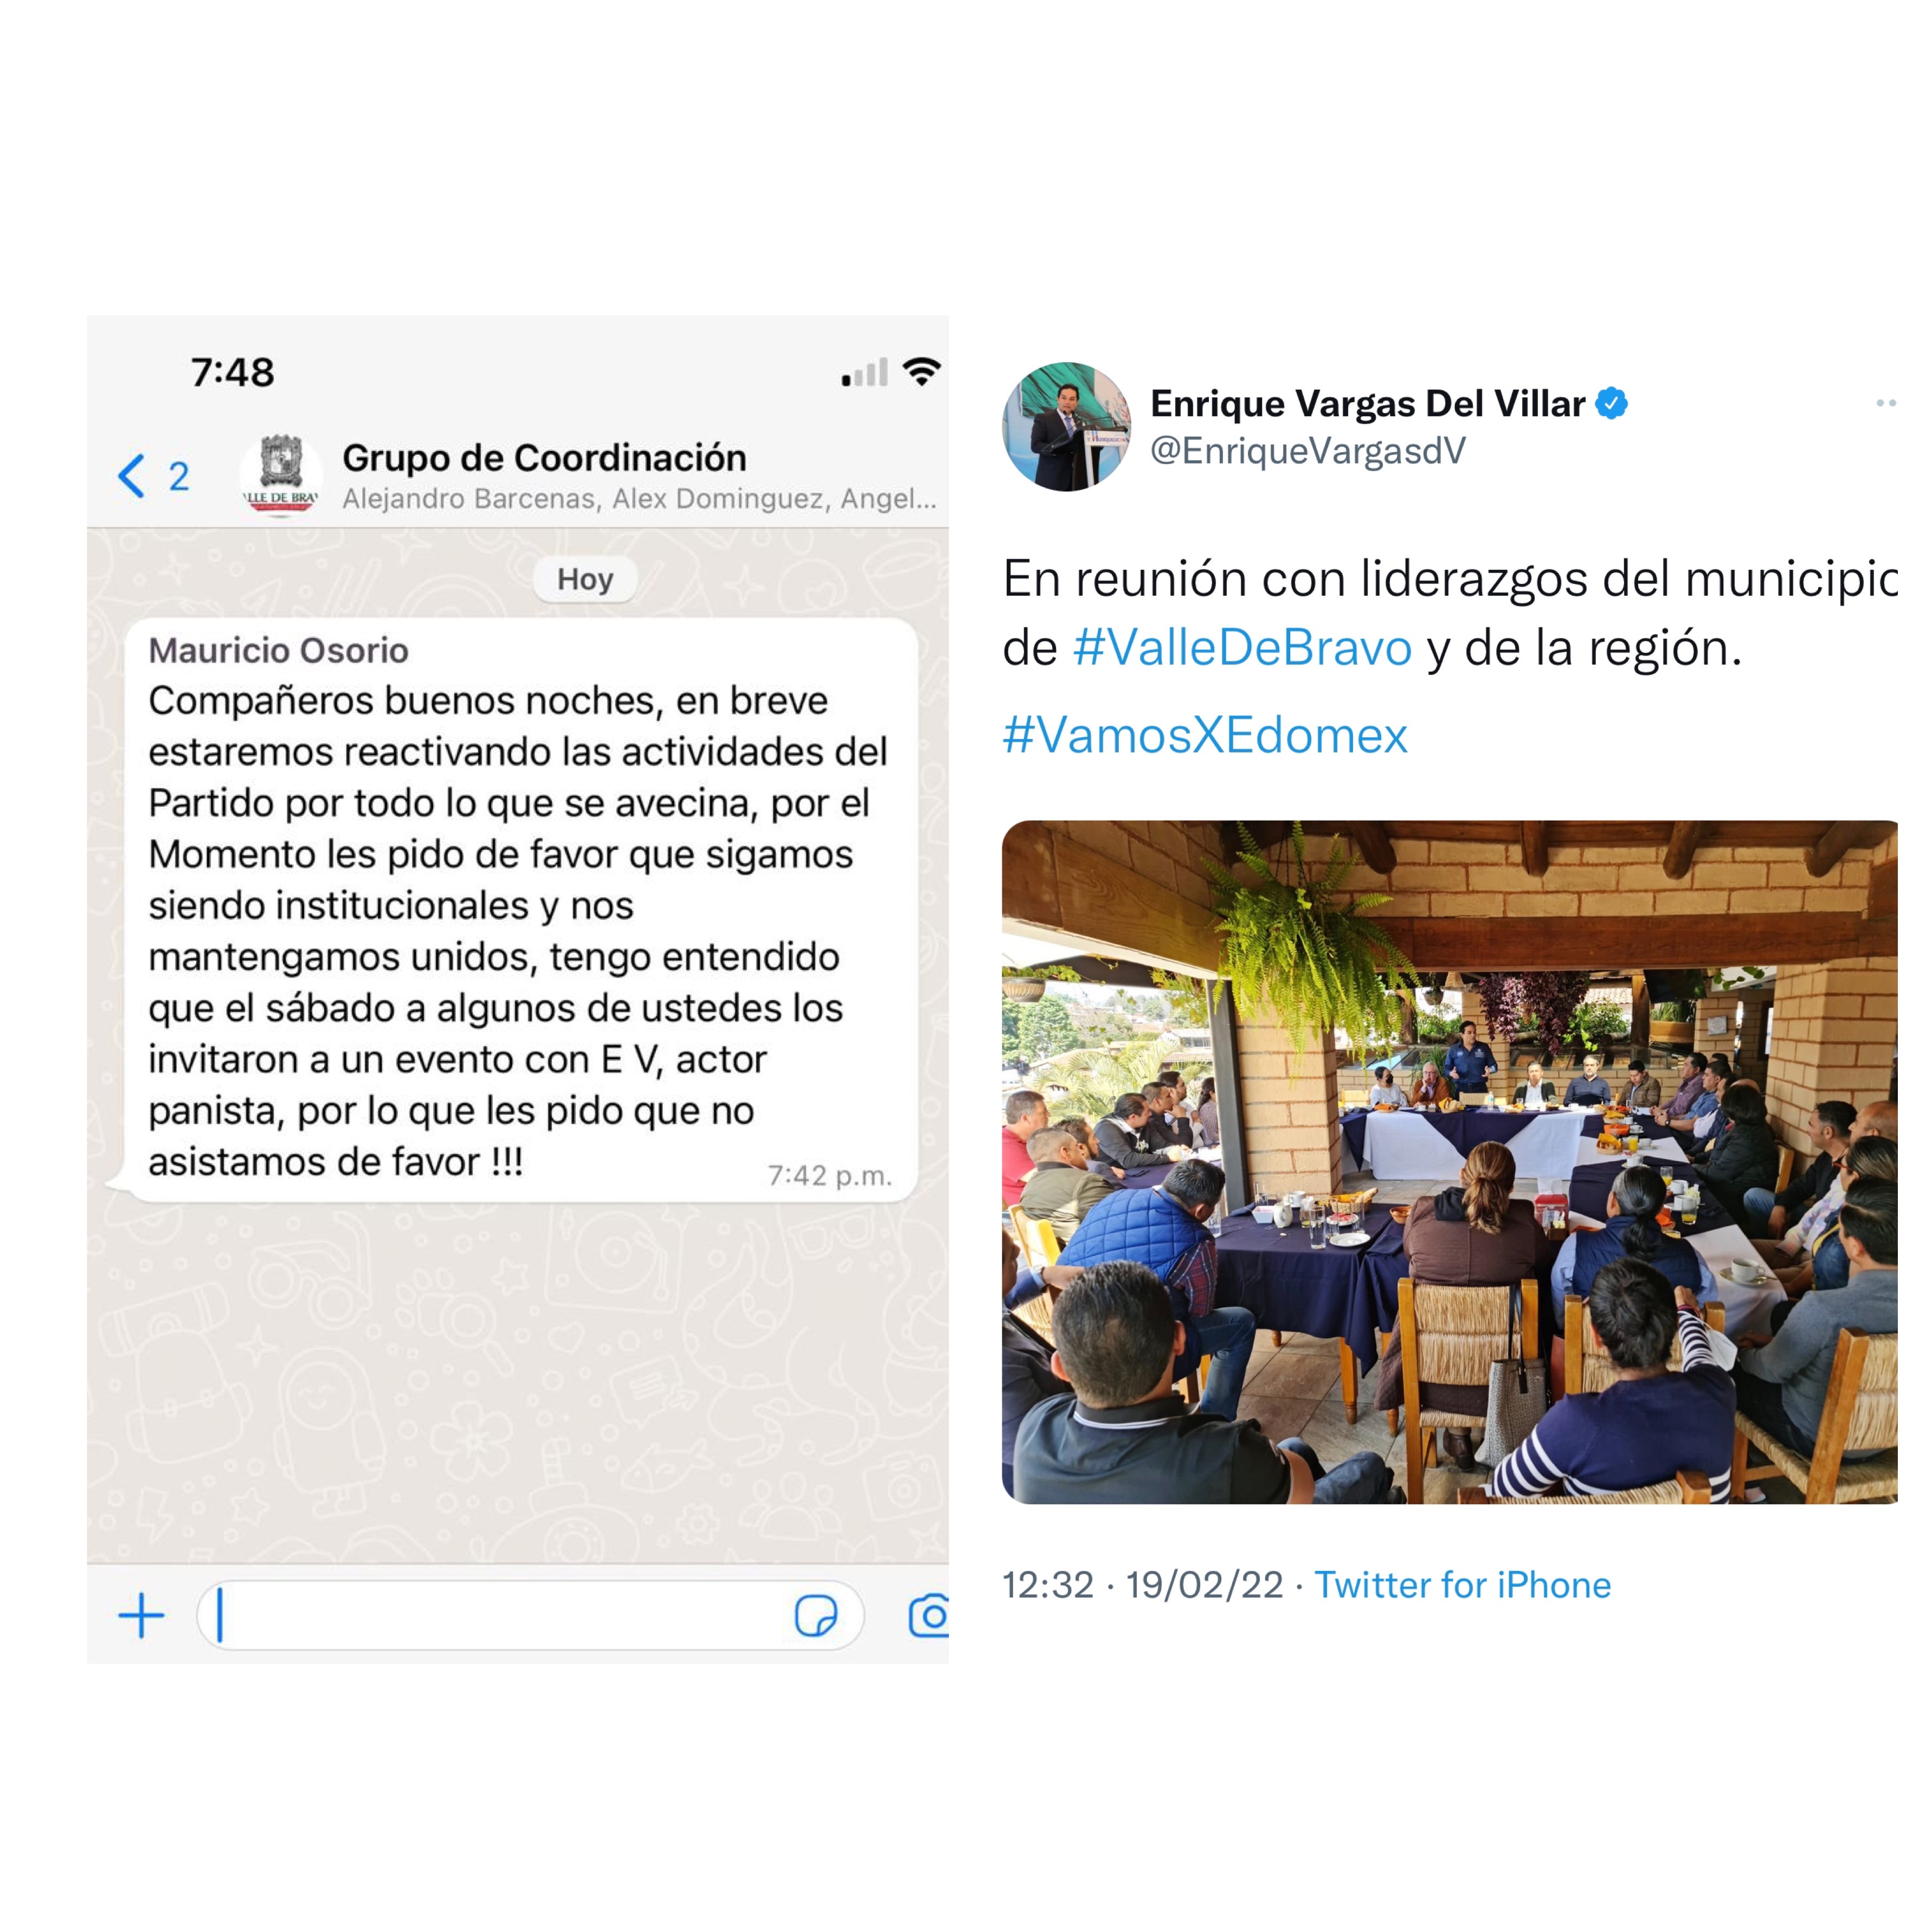1932x1932 pixels.
Task: Open the #ValleDeBravo hashtag
Action: coord(1242,648)
